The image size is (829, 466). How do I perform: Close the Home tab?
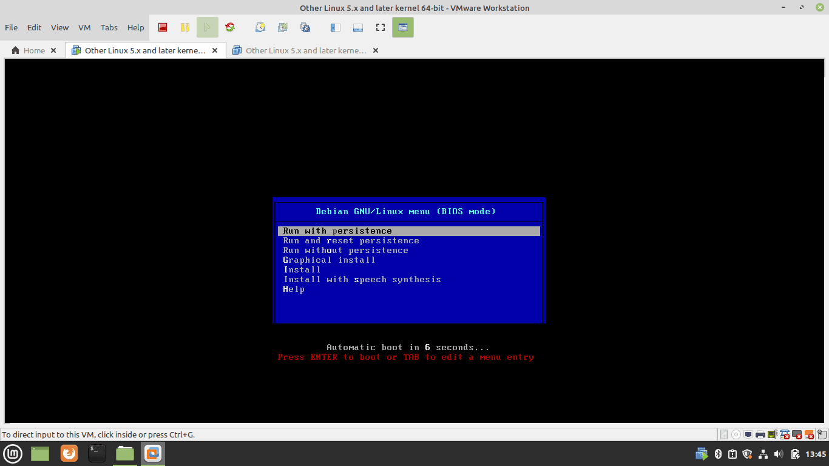click(x=53, y=50)
